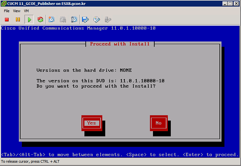Open the VM menu
This screenshot has height=166, width=241.
point(26,11)
